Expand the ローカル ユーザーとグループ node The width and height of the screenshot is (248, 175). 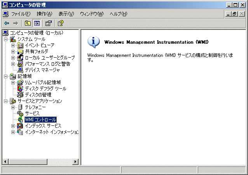[13, 58]
